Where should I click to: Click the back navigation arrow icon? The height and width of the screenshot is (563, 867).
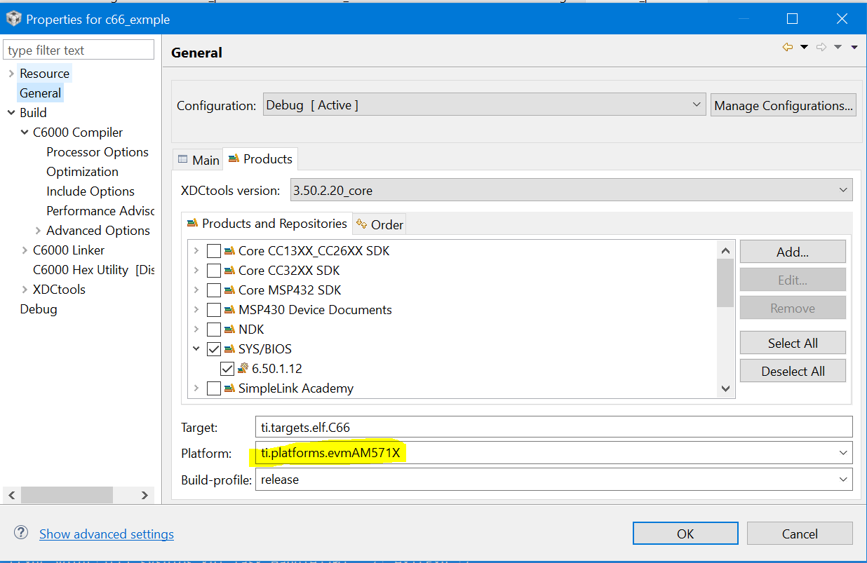787,47
